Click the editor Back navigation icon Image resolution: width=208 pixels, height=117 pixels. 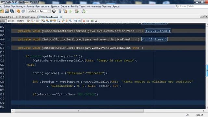tap(32, 21)
